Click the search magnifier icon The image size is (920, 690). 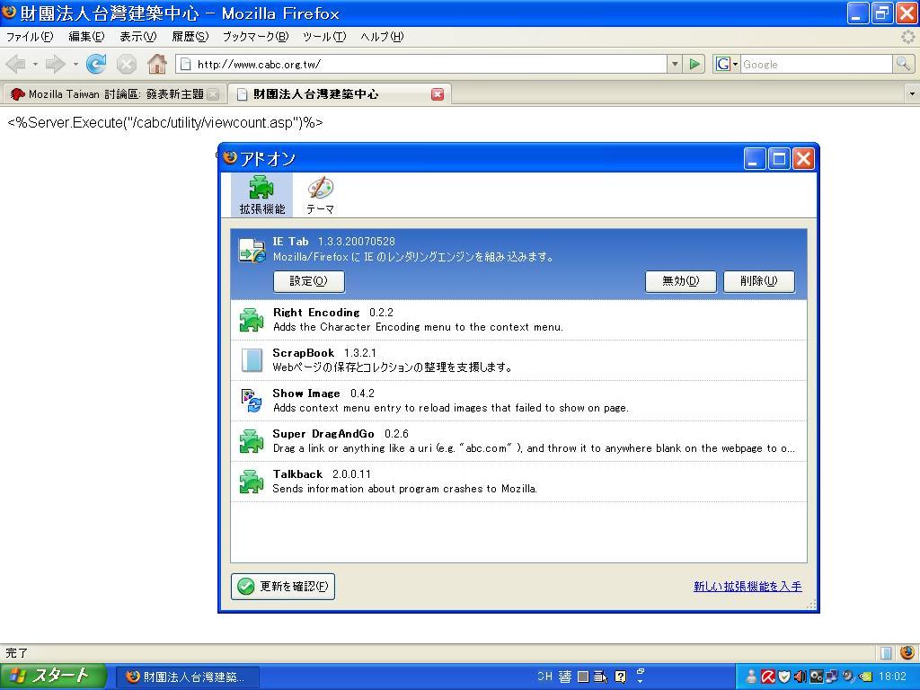point(903,64)
